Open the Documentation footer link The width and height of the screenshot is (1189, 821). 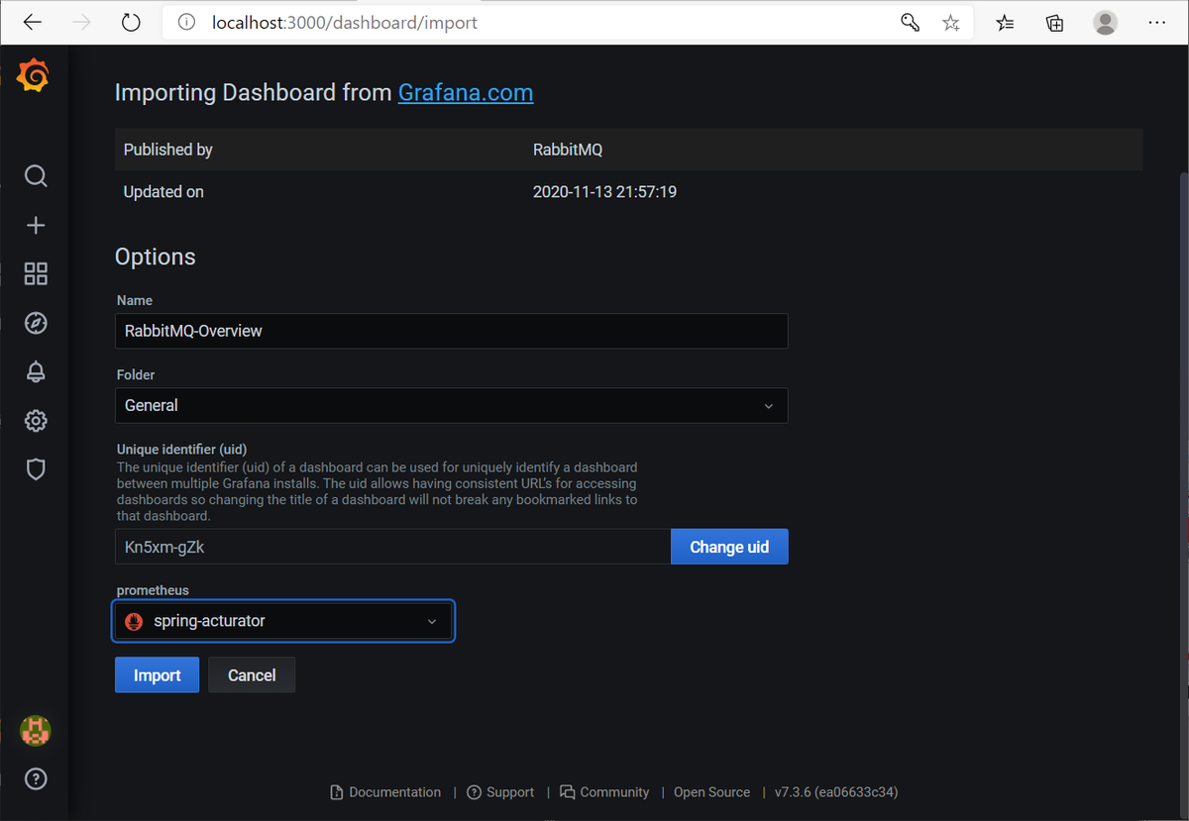pyautogui.click(x=385, y=792)
